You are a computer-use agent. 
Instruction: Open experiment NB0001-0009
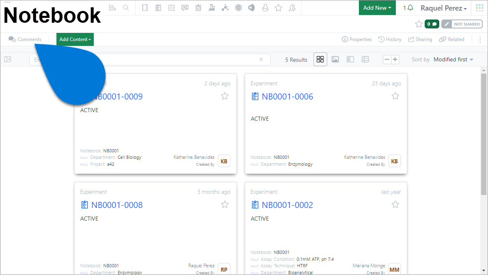(117, 97)
